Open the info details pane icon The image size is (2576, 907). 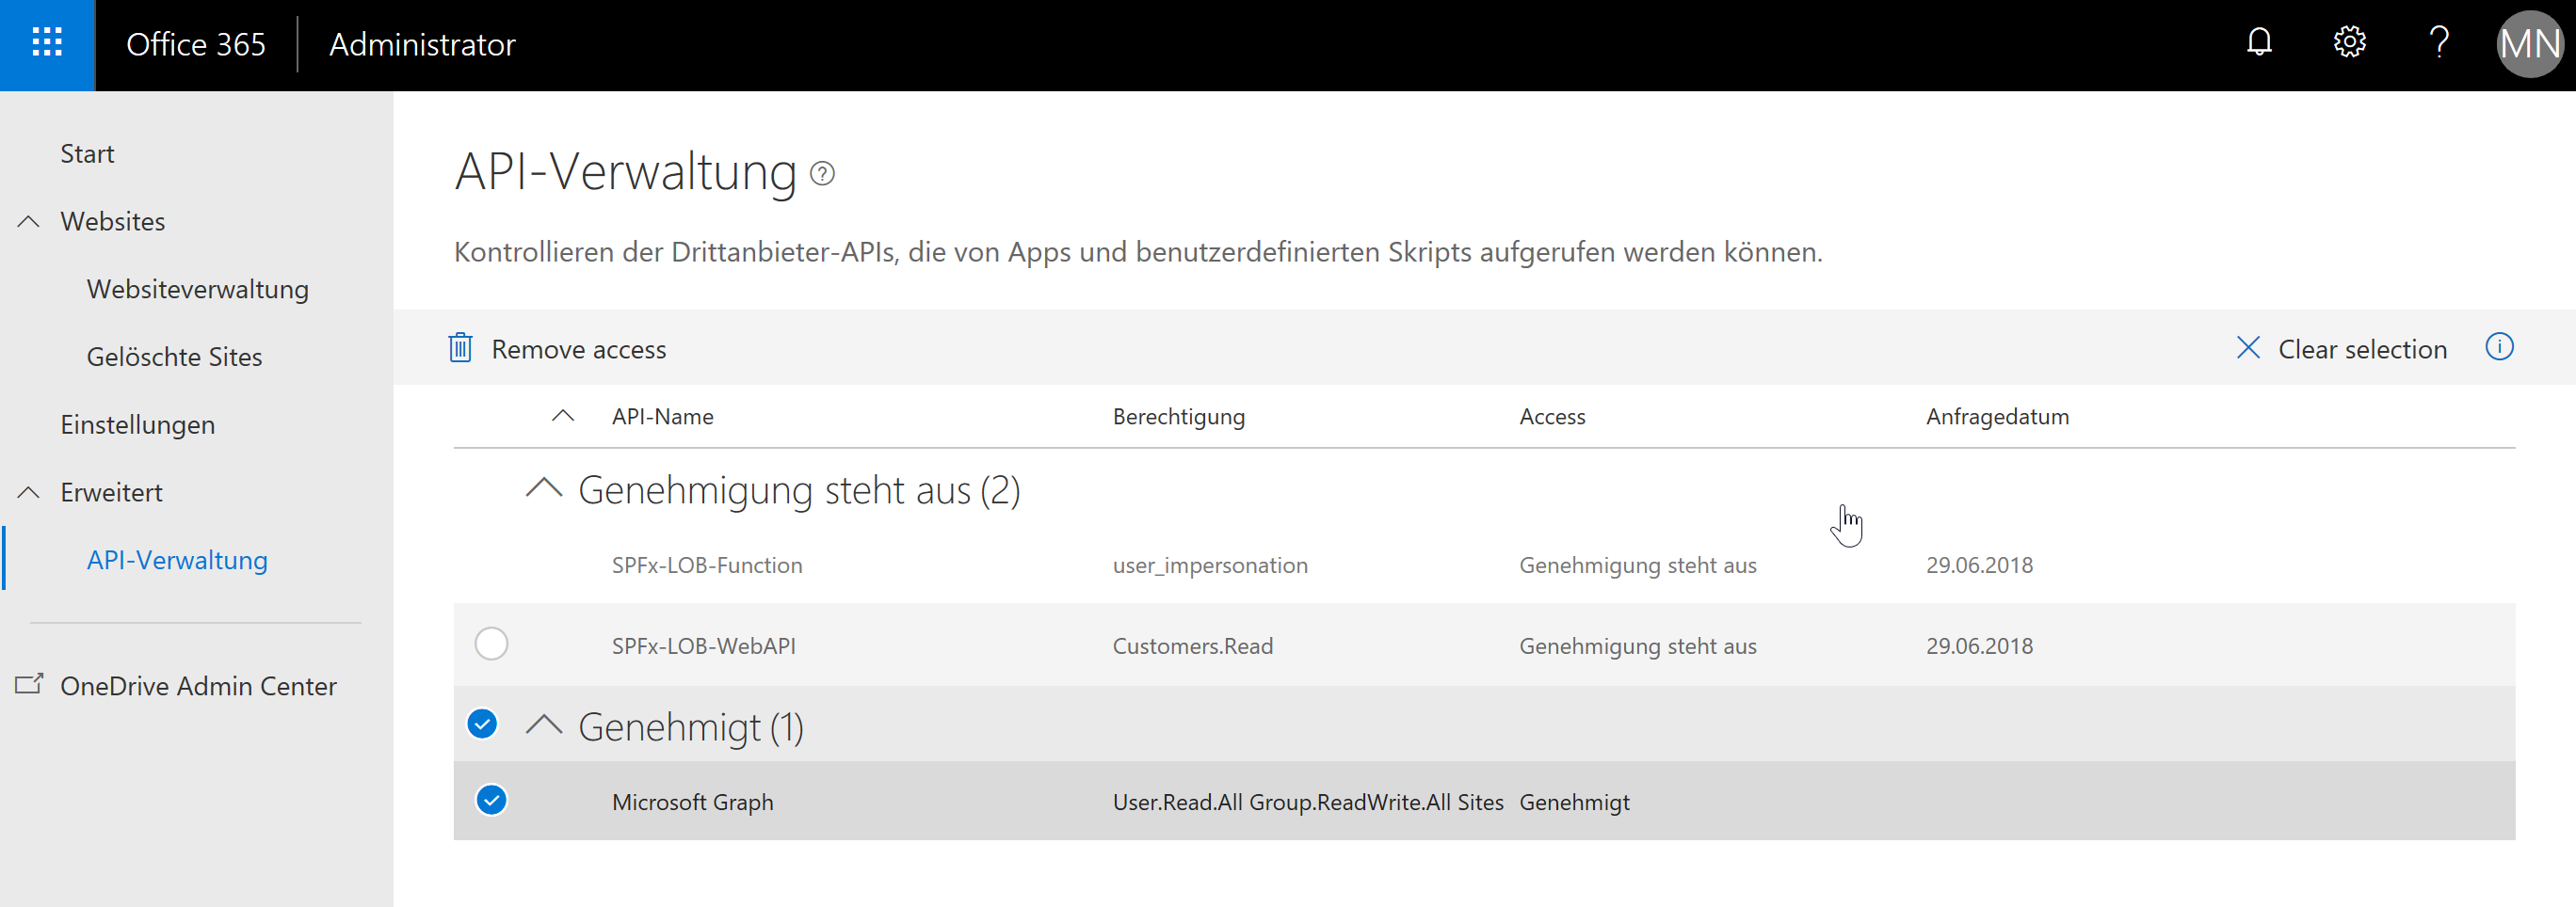coord(2499,347)
